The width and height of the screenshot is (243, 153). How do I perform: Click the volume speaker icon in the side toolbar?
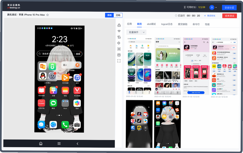(x=119, y=43)
